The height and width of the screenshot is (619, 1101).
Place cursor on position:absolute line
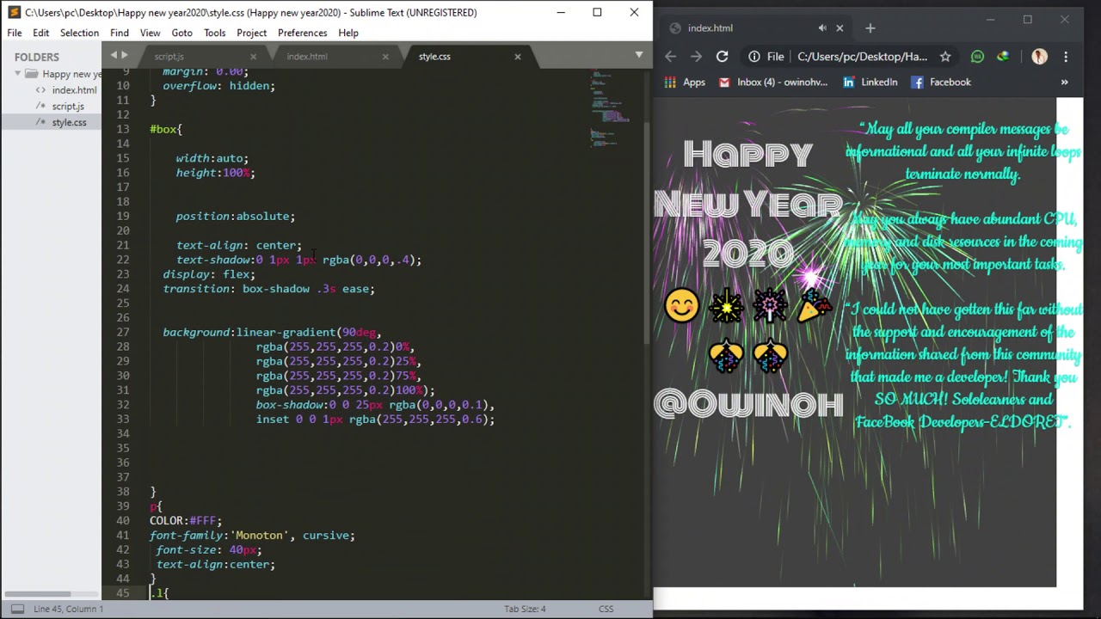(235, 217)
